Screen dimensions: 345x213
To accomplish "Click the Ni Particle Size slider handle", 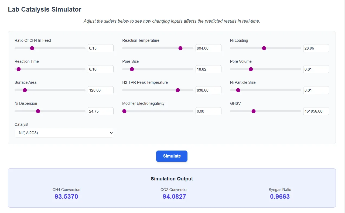I will [x=238, y=90].
